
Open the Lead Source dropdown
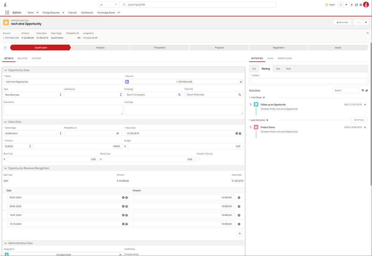[x=93, y=95]
